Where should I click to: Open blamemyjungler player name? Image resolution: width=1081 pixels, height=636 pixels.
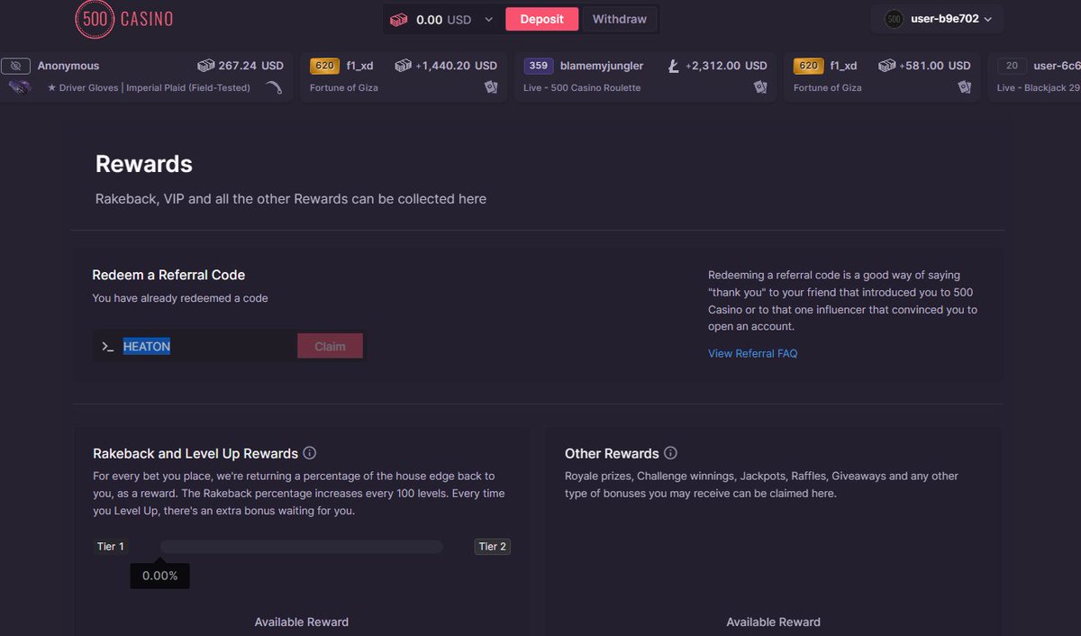(602, 66)
